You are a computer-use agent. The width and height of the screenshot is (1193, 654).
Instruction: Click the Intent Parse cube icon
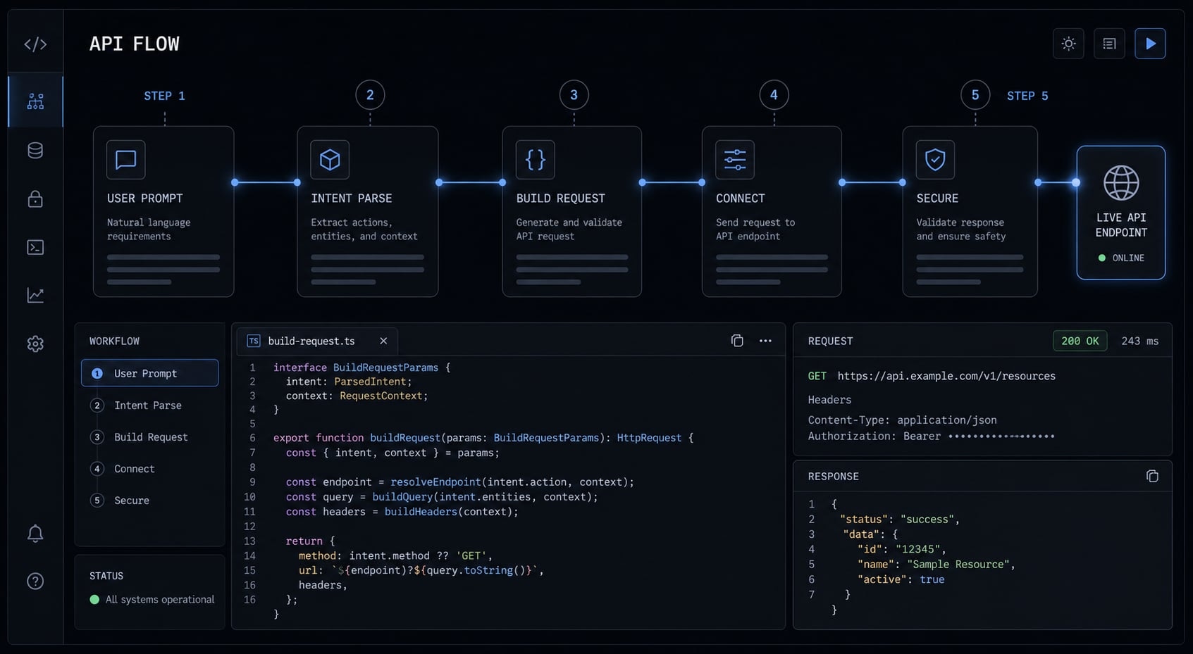(x=330, y=160)
